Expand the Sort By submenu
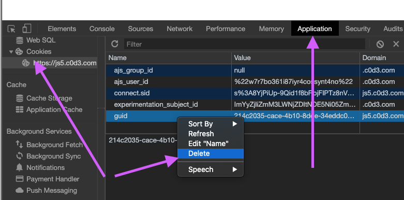 211,124
